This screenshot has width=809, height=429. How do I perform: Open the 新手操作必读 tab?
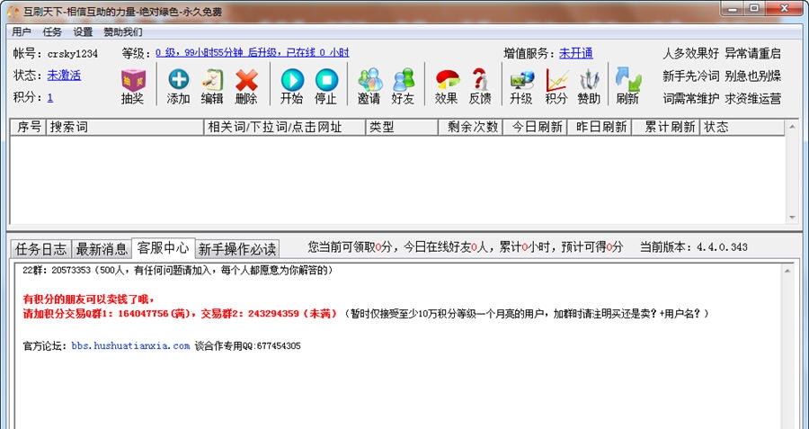pos(237,249)
